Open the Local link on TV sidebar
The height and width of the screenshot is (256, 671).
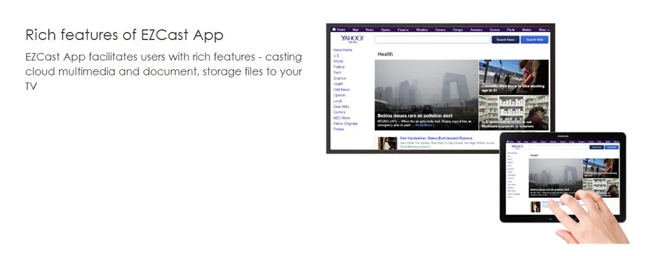tap(338, 101)
